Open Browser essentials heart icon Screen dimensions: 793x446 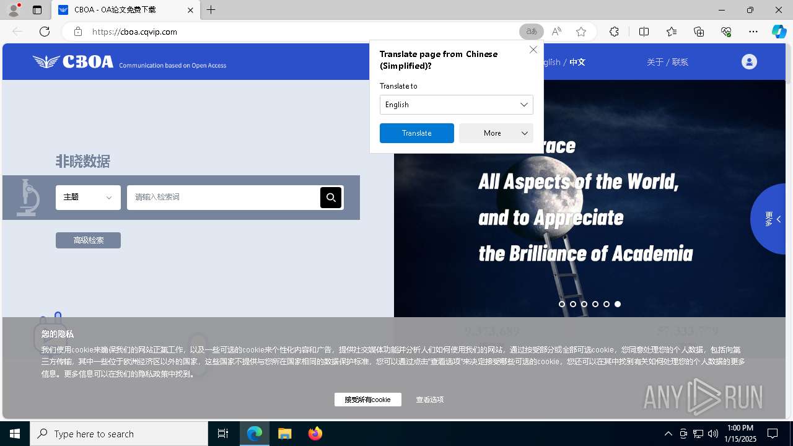pyautogui.click(x=726, y=32)
